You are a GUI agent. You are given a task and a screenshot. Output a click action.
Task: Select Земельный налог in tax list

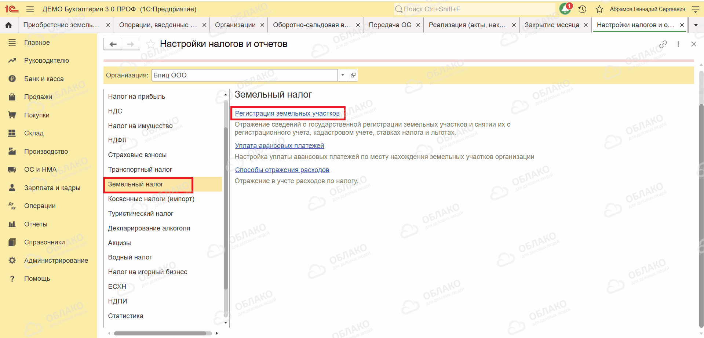tap(163, 184)
